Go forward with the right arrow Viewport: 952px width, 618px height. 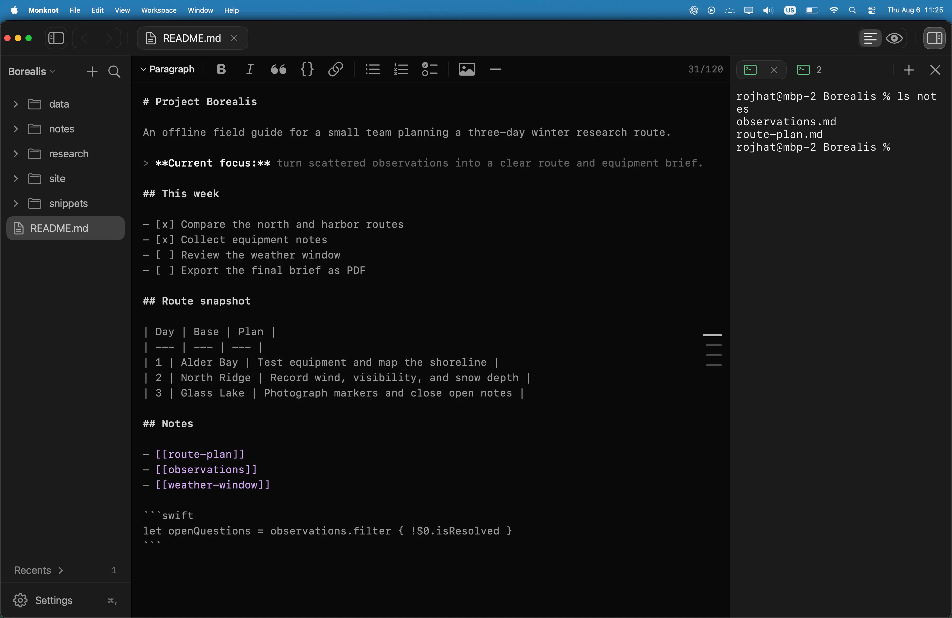(109, 38)
